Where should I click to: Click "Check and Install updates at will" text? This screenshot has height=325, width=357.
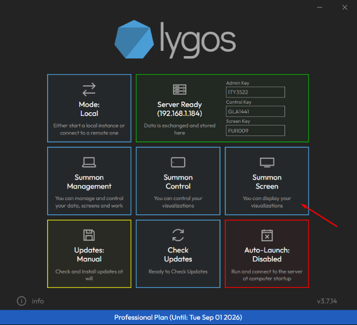(89, 275)
